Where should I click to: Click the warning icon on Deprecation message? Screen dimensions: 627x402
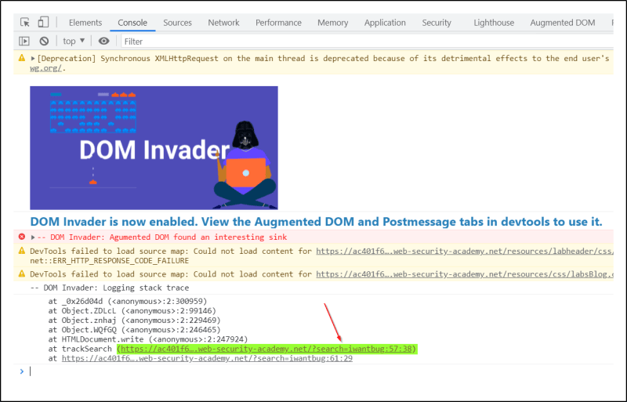coord(22,59)
